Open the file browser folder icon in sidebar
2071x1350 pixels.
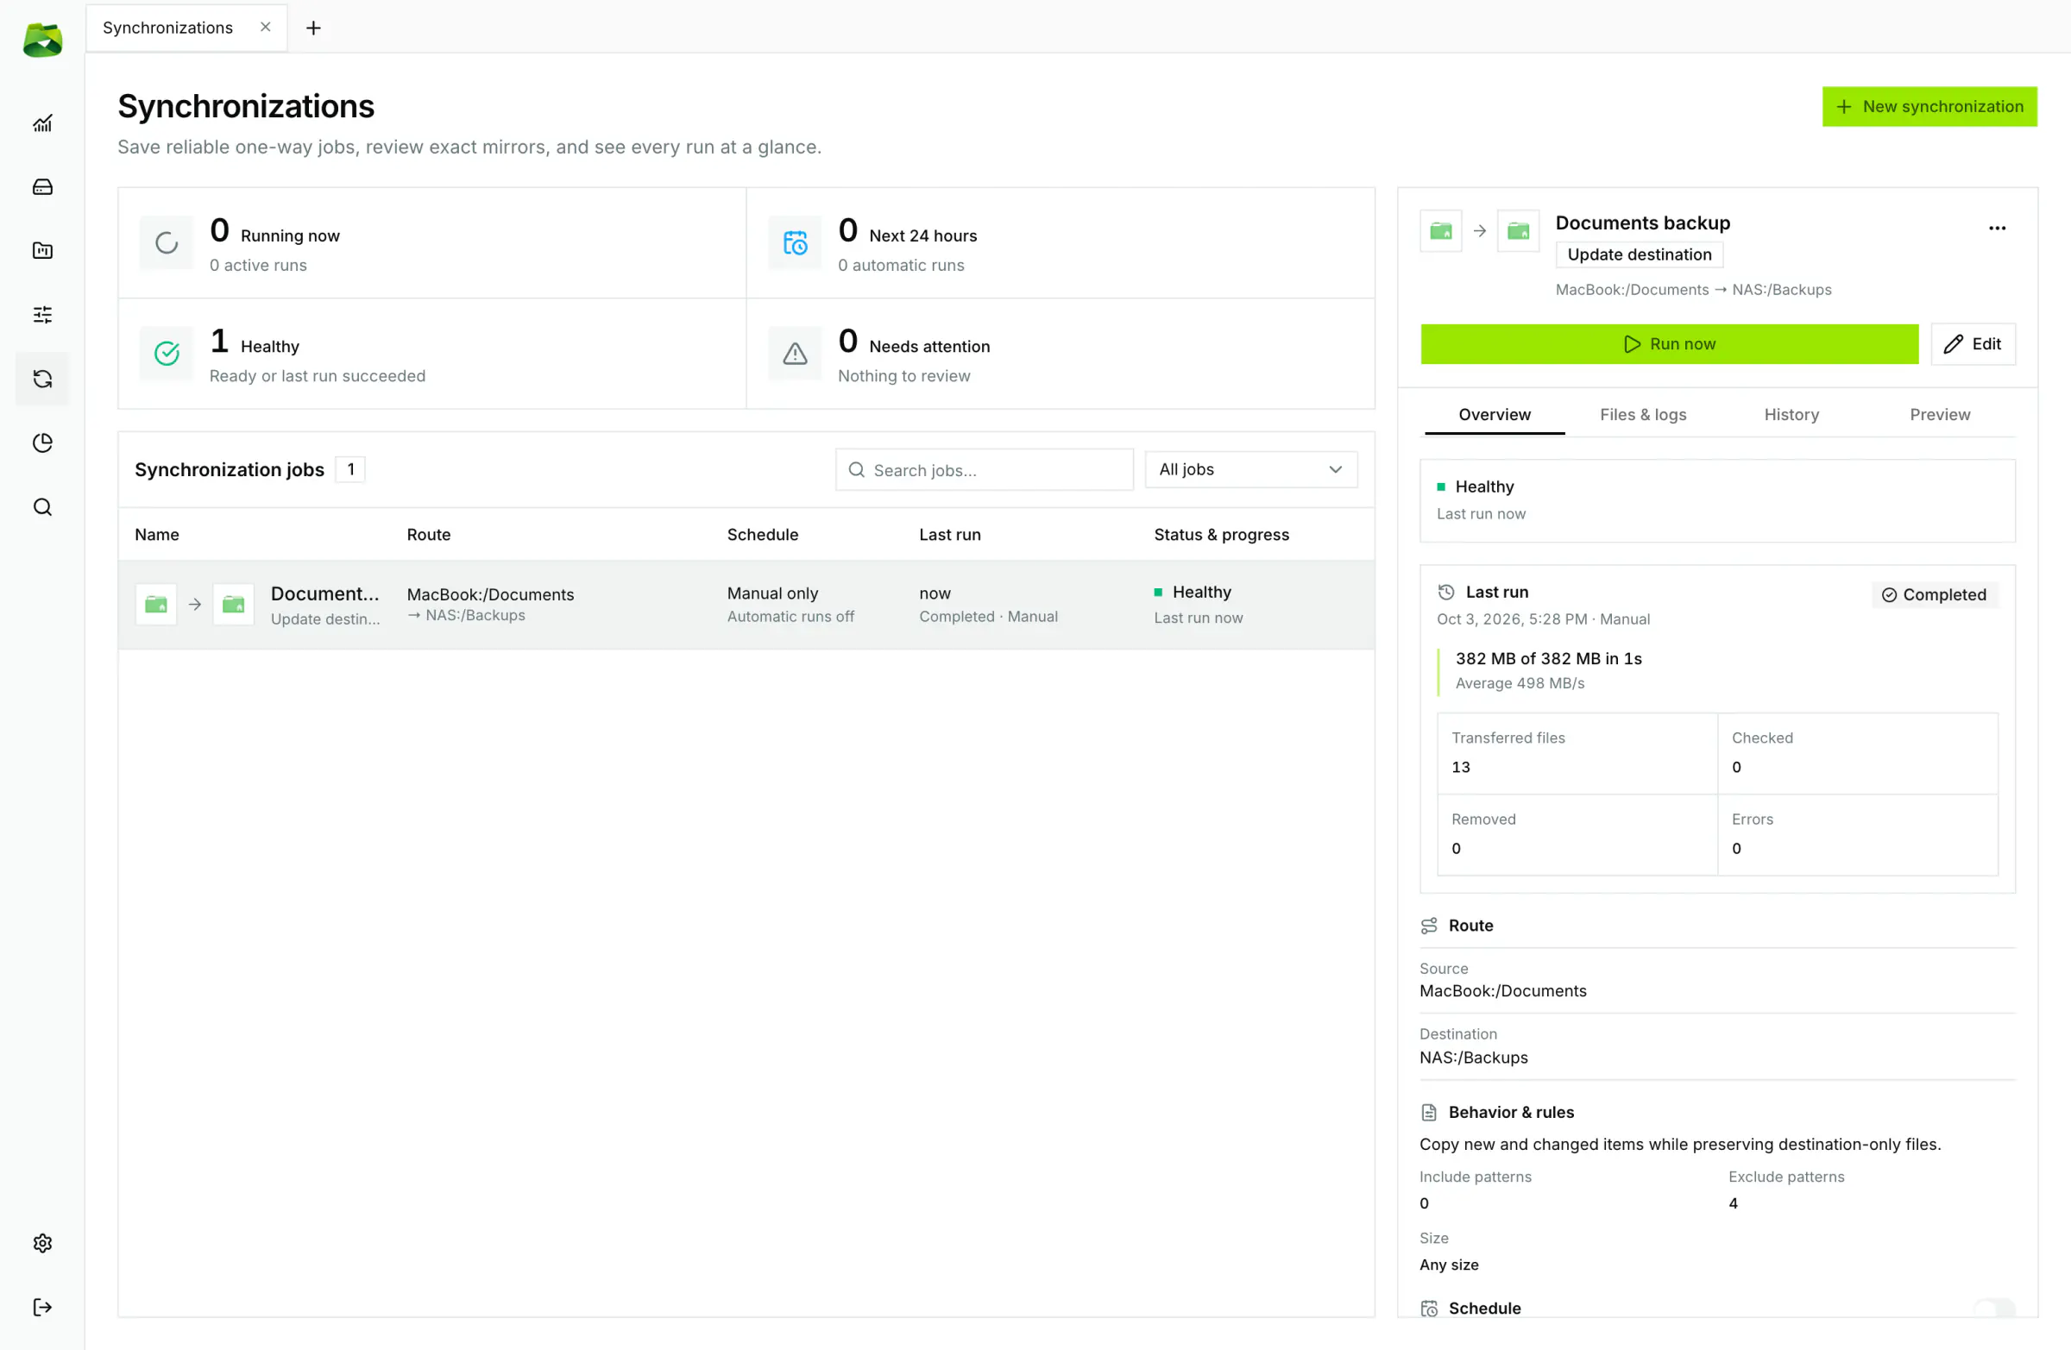pos(42,250)
